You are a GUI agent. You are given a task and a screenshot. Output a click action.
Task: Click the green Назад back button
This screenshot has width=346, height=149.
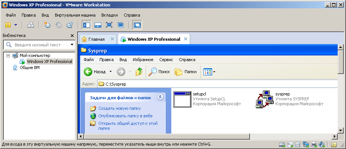tap(95, 72)
